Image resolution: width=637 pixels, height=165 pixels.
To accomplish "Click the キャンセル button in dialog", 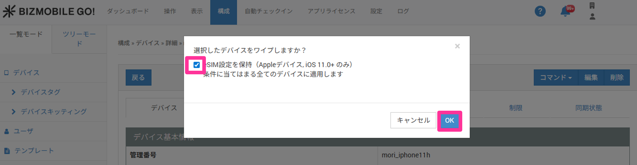I will coord(413,120).
